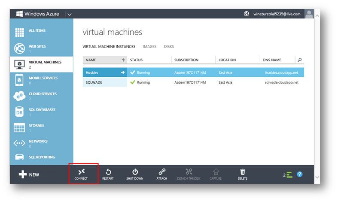
Task: Sort by Name column header
Action: [x=91, y=60]
